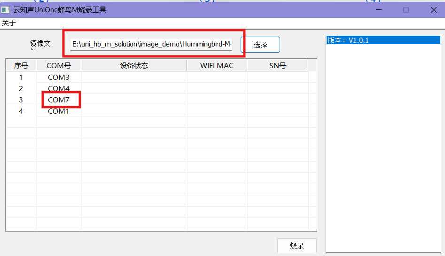Click row number 2 in 序号 column
The image size is (445, 256).
[21, 89]
